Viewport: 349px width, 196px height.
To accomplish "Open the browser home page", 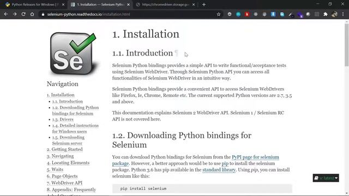I will 32,14.
